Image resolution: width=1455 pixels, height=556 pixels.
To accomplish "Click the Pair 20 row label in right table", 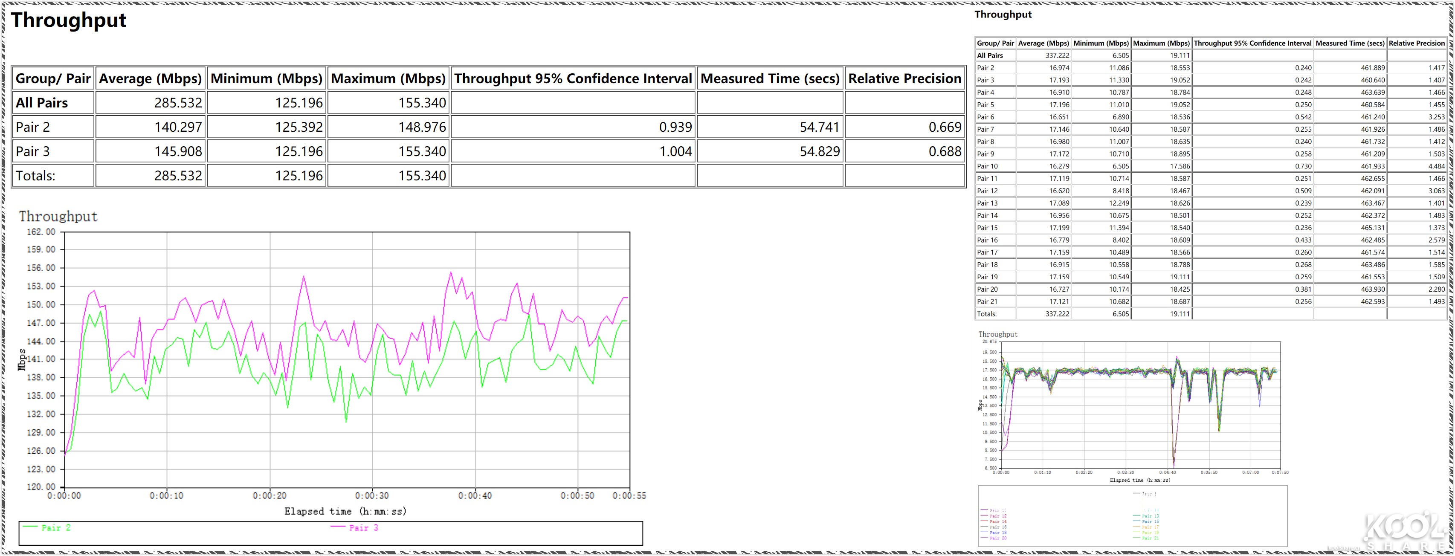I will [x=987, y=290].
